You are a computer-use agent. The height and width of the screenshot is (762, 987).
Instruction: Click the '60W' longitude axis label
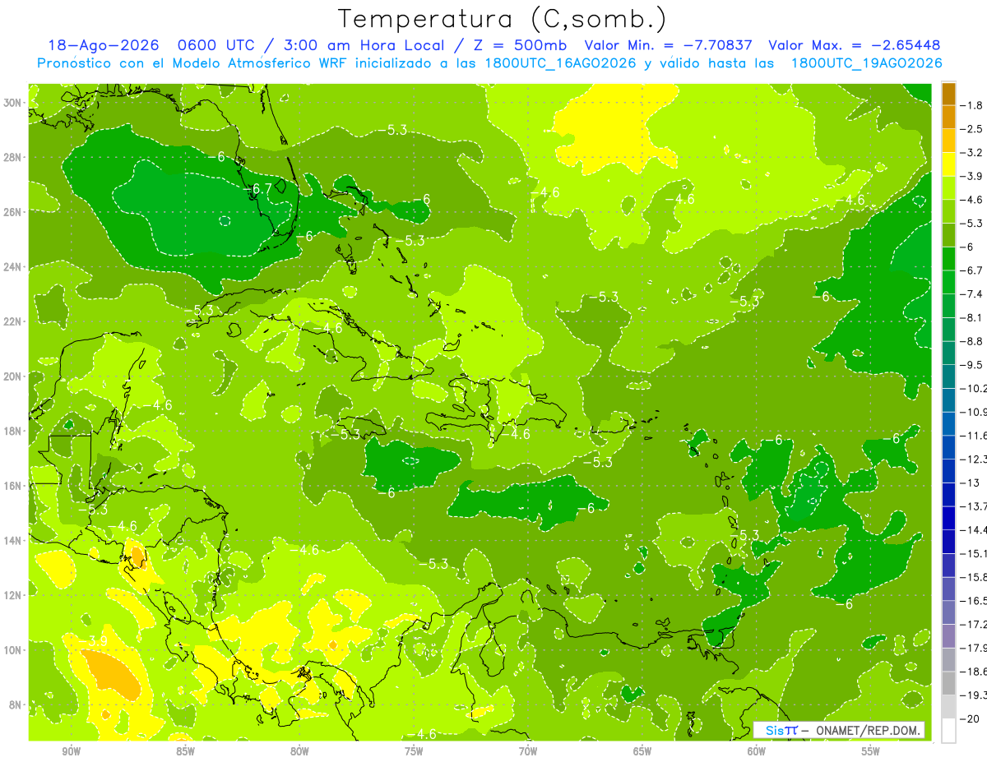757,751
